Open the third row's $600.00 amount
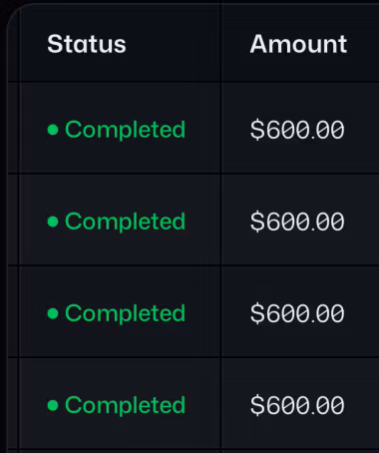 [x=297, y=313]
